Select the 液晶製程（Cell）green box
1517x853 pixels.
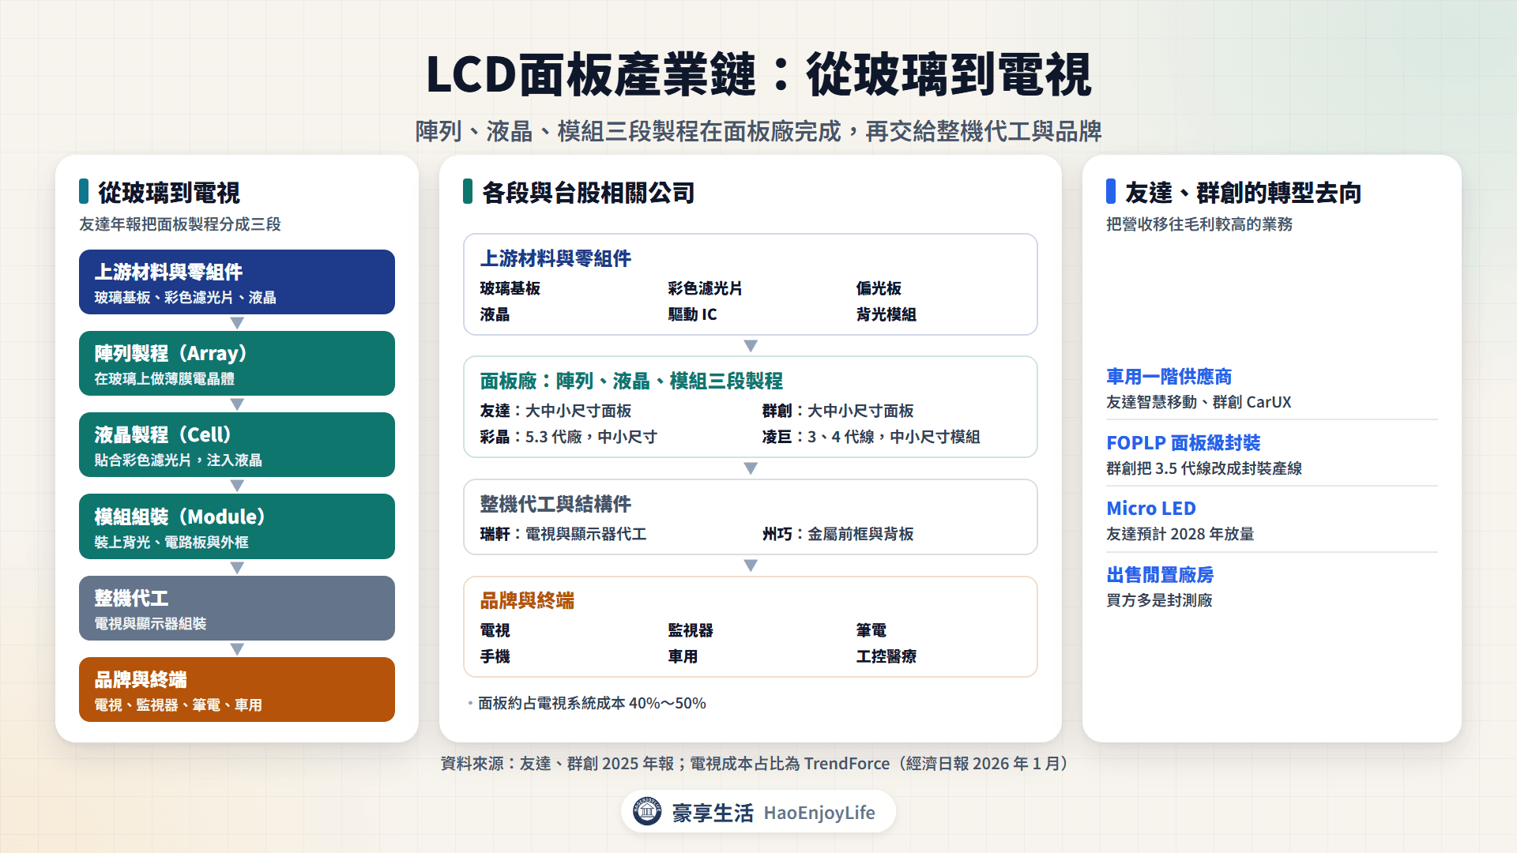pyautogui.click(x=237, y=445)
